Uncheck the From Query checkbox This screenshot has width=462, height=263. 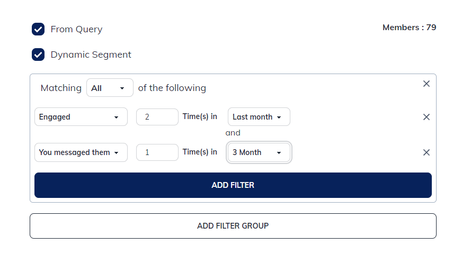pyautogui.click(x=38, y=29)
